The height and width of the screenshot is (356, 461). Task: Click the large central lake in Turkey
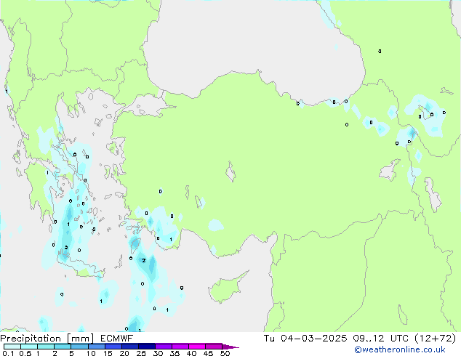(x=230, y=172)
